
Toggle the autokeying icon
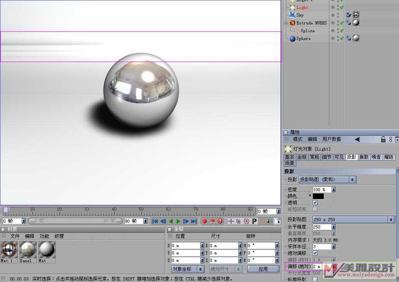tap(212, 221)
